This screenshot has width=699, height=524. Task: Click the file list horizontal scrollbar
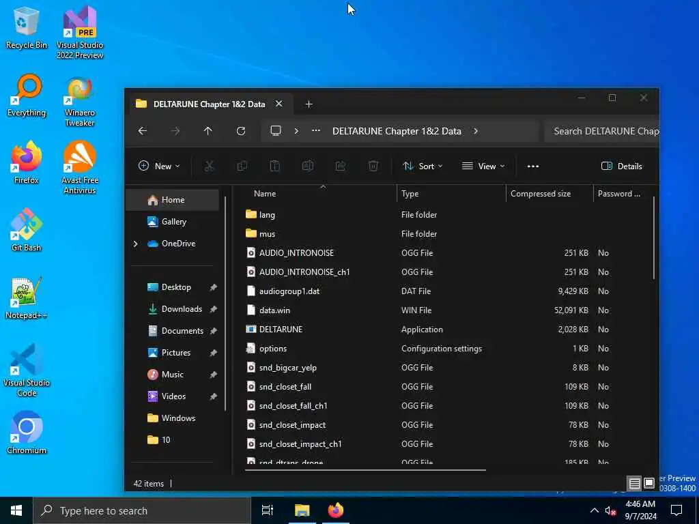click(365, 469)
